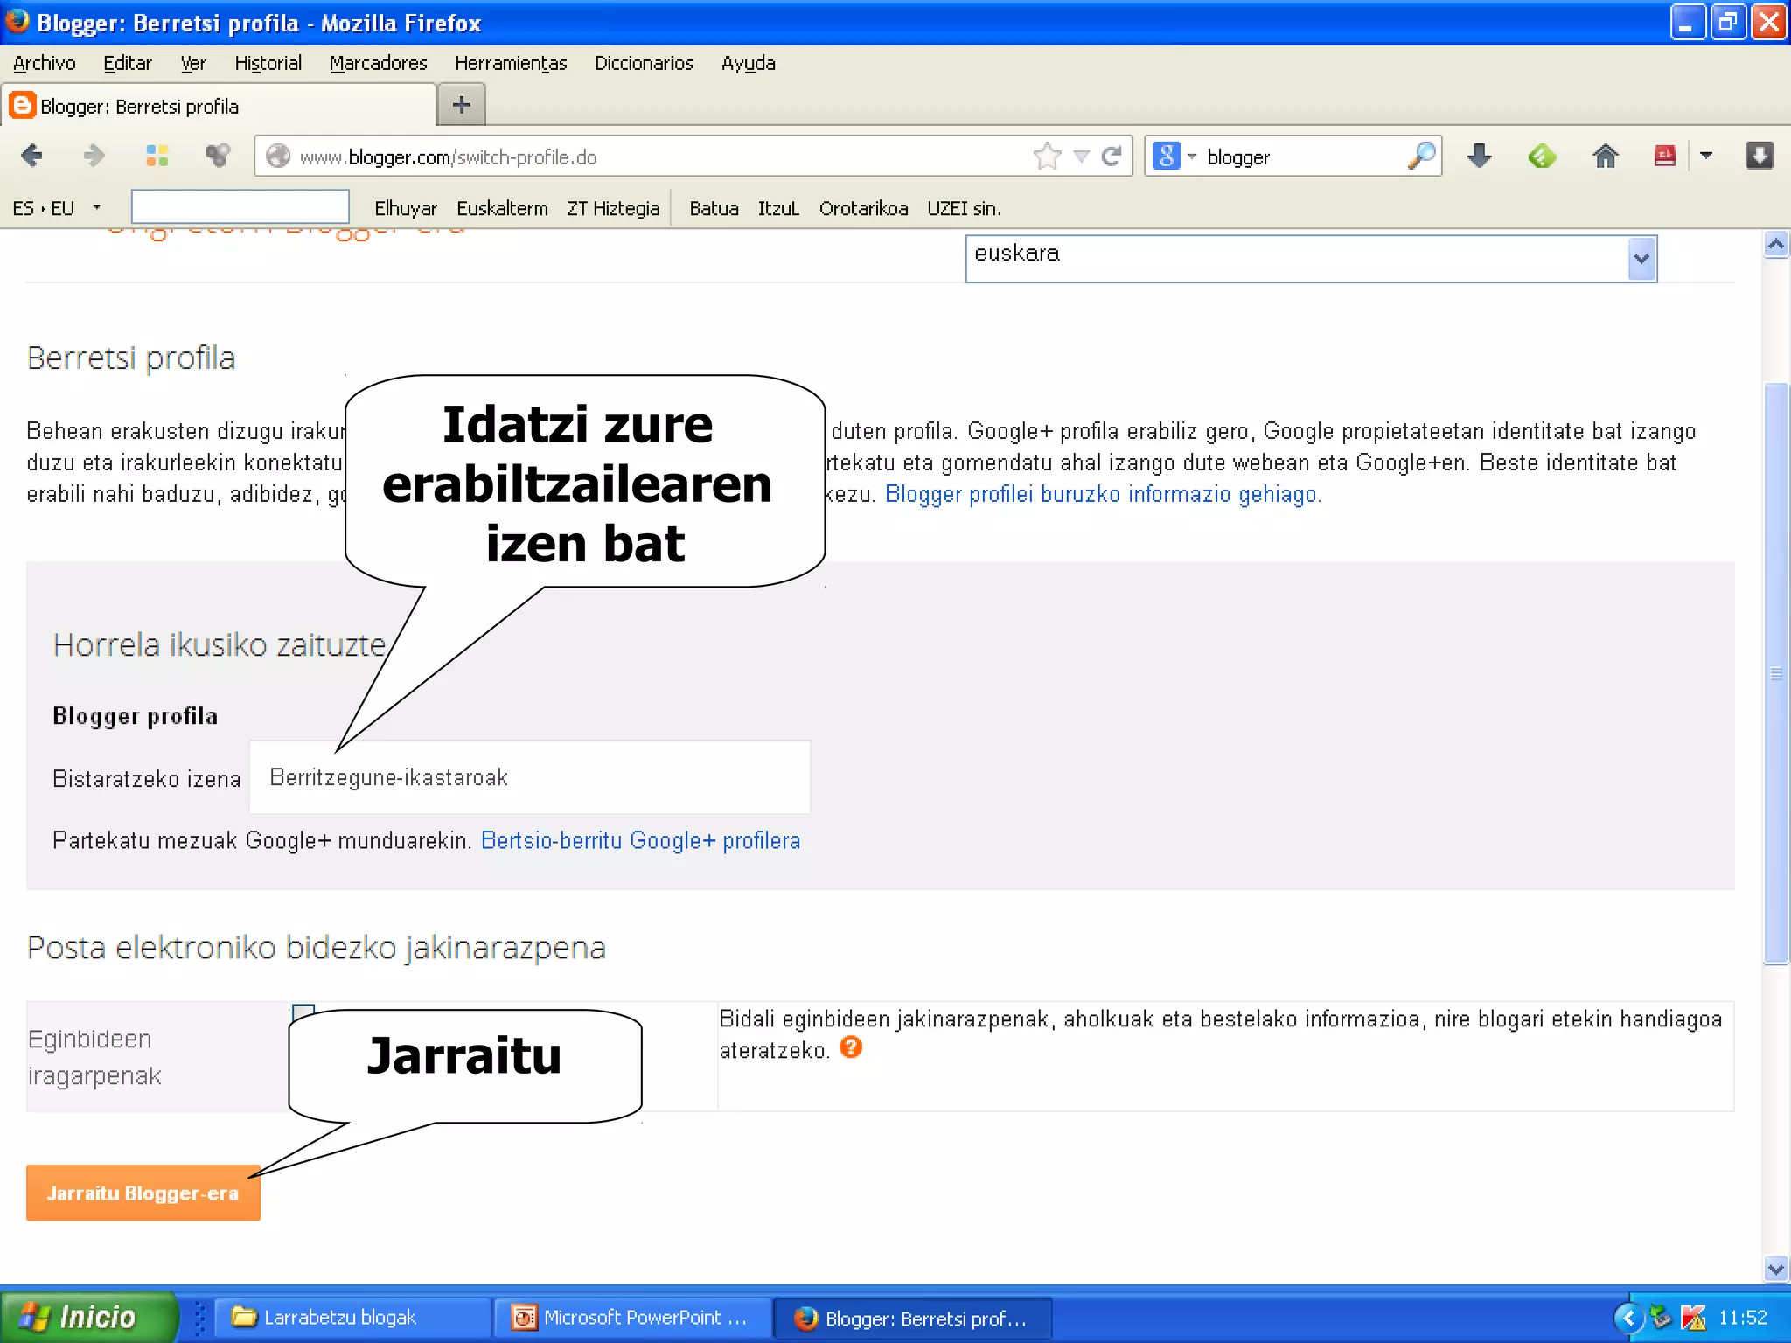Click the Elhuyar dictionary button

coord(406,208)
